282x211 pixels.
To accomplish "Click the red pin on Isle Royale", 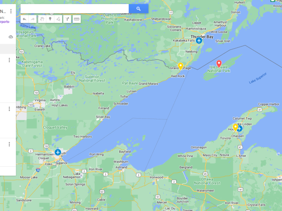I will [x=219, y=64].
